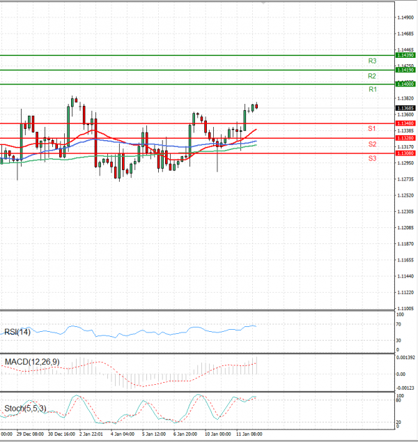Image resolution: width=418 pixels, height=442 pixels.
Task: Click the MACD scale value -0.00123
Action: (405, 388)
